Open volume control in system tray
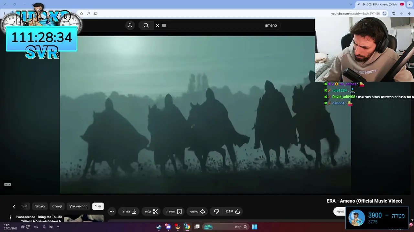 23,227
